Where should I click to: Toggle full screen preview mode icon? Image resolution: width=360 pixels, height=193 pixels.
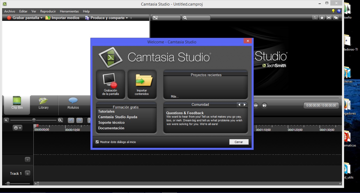pos(329,18)
